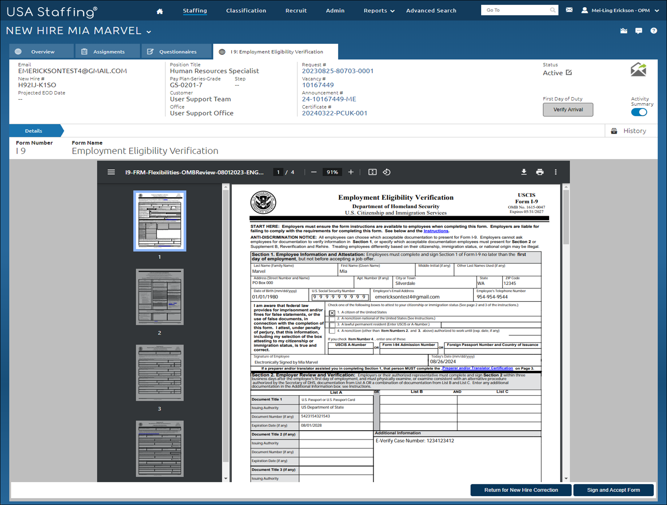
Task: Check box 4 noncitizen authorized to work
Action: [x=332, y=331]
